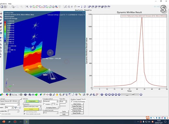Switch to the Legend tab

pos(79,99)
